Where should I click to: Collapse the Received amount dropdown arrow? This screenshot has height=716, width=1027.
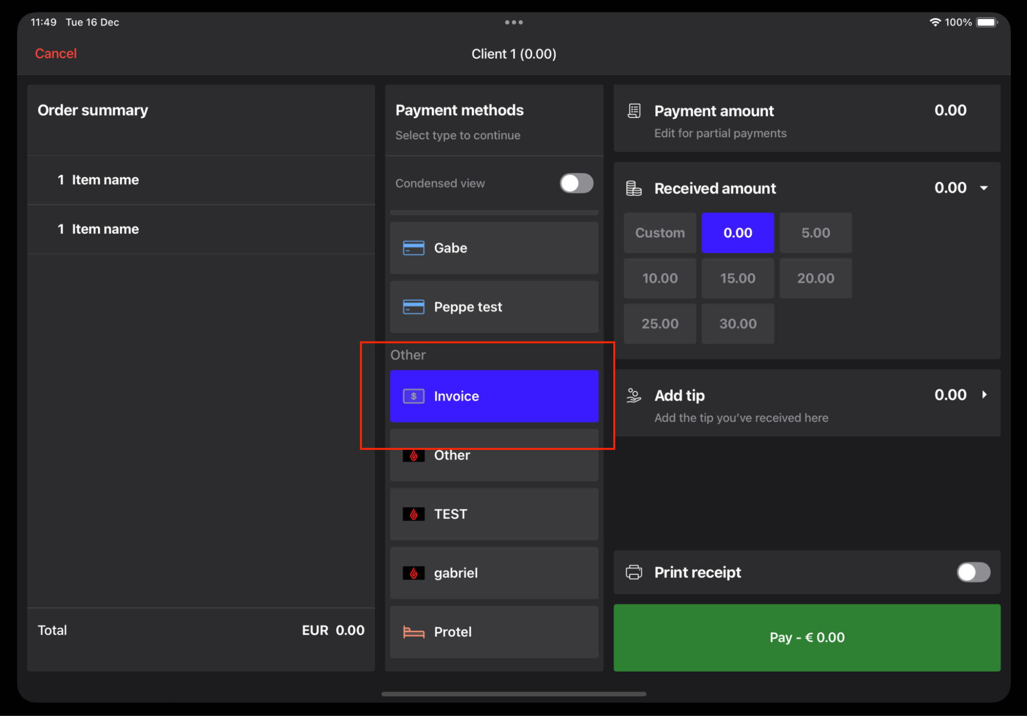pos(984,188)
